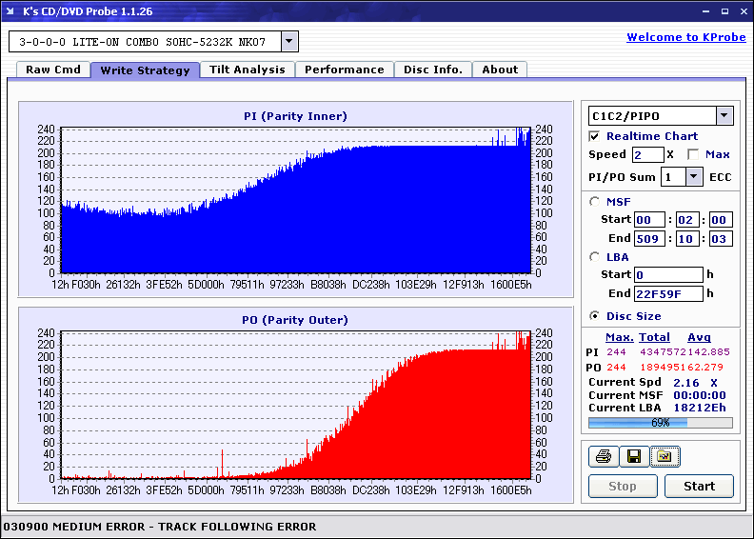Select the Disc Size radio button
Viewport: 754px width, 539px height.
click(595, 316)
